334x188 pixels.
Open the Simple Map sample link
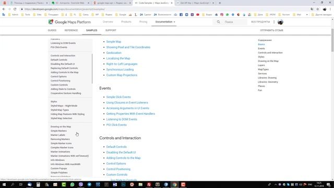coord(114,42)
